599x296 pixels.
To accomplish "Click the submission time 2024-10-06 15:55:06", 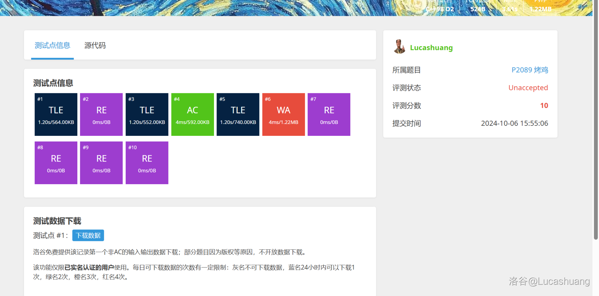I will point(514,123).
